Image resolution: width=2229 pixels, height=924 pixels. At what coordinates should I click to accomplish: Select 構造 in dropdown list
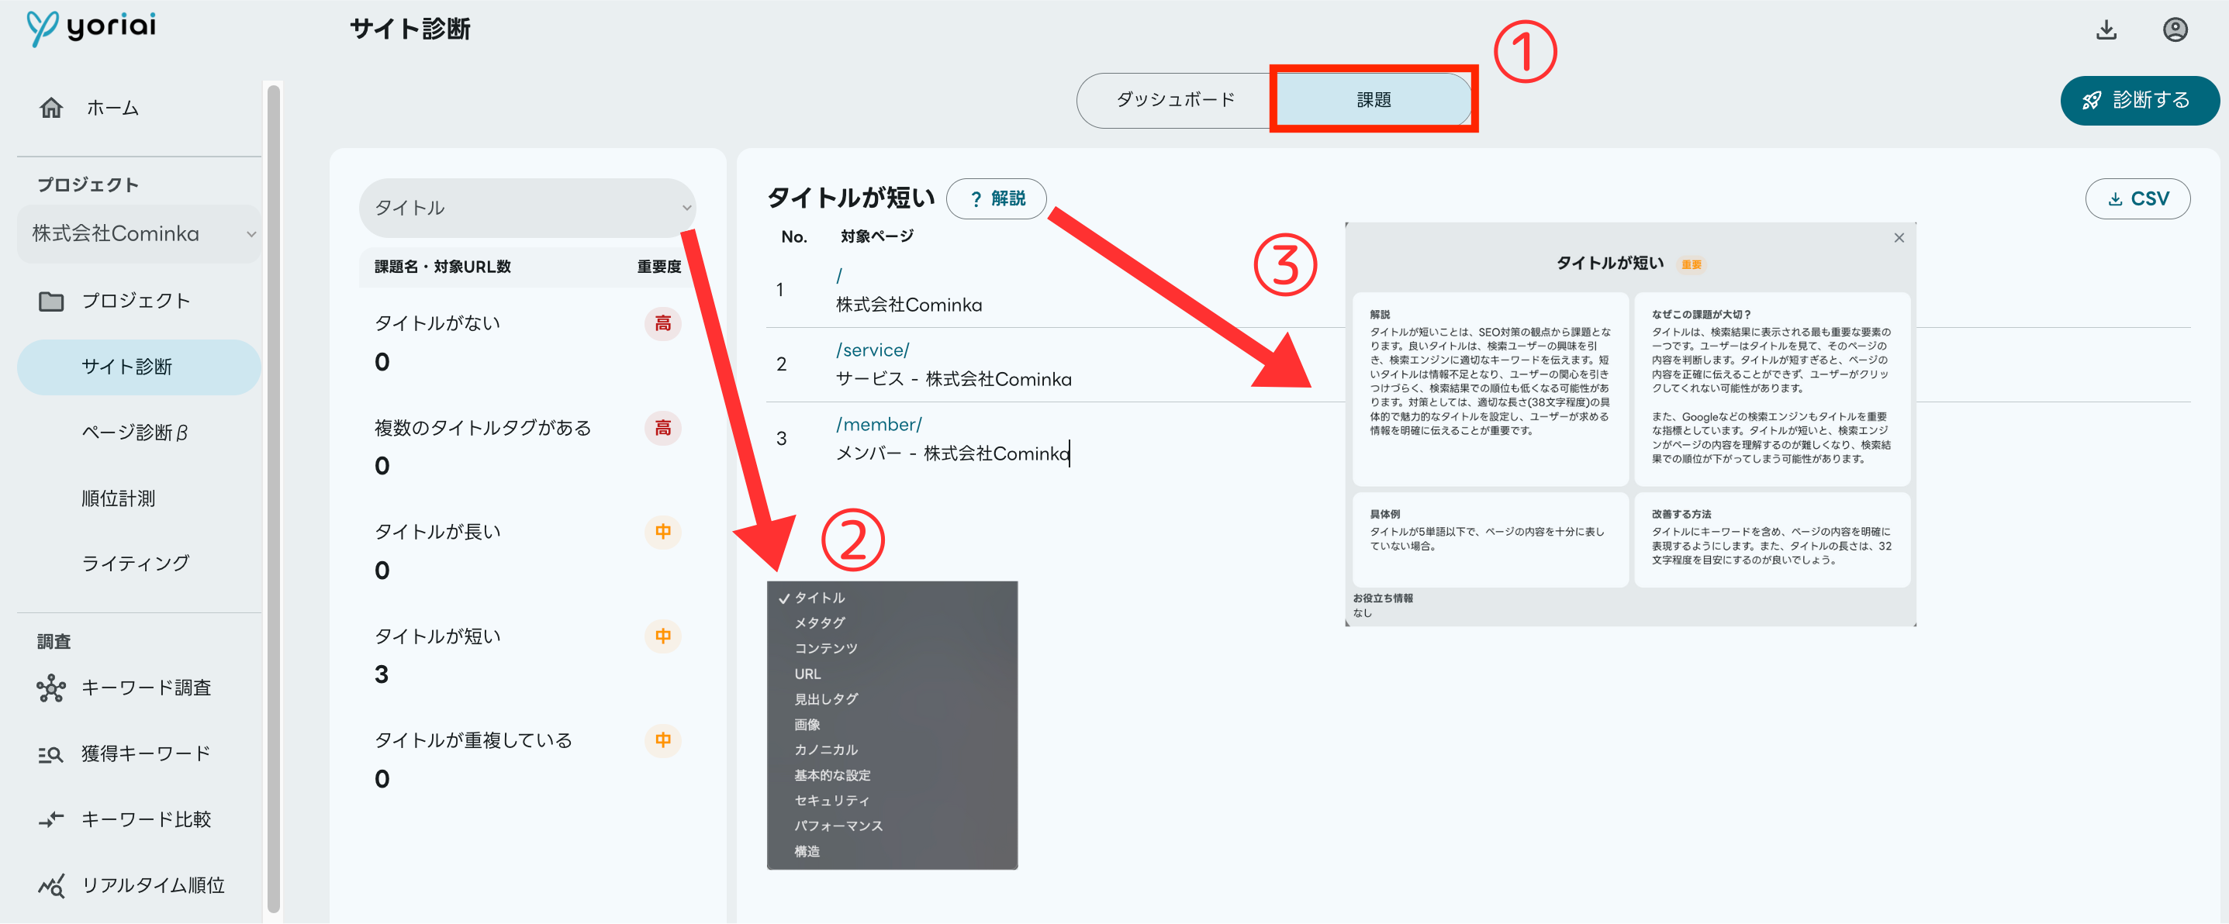click(x=807, y=852)
